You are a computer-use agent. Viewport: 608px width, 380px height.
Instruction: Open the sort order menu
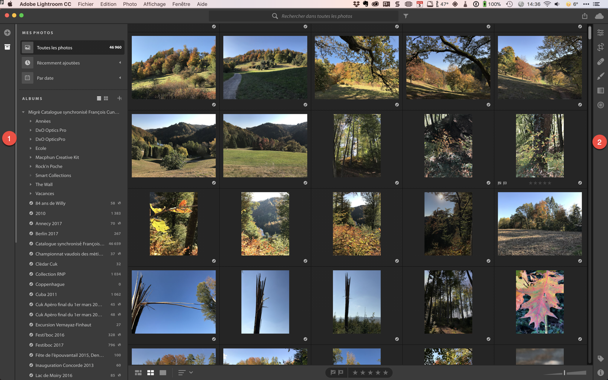[x=186, y=372]
